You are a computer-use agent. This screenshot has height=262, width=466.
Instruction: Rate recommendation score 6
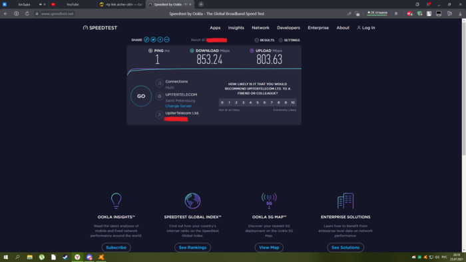264,102
